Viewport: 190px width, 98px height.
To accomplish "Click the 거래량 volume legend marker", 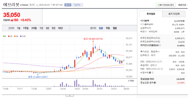I will (131, 81).
